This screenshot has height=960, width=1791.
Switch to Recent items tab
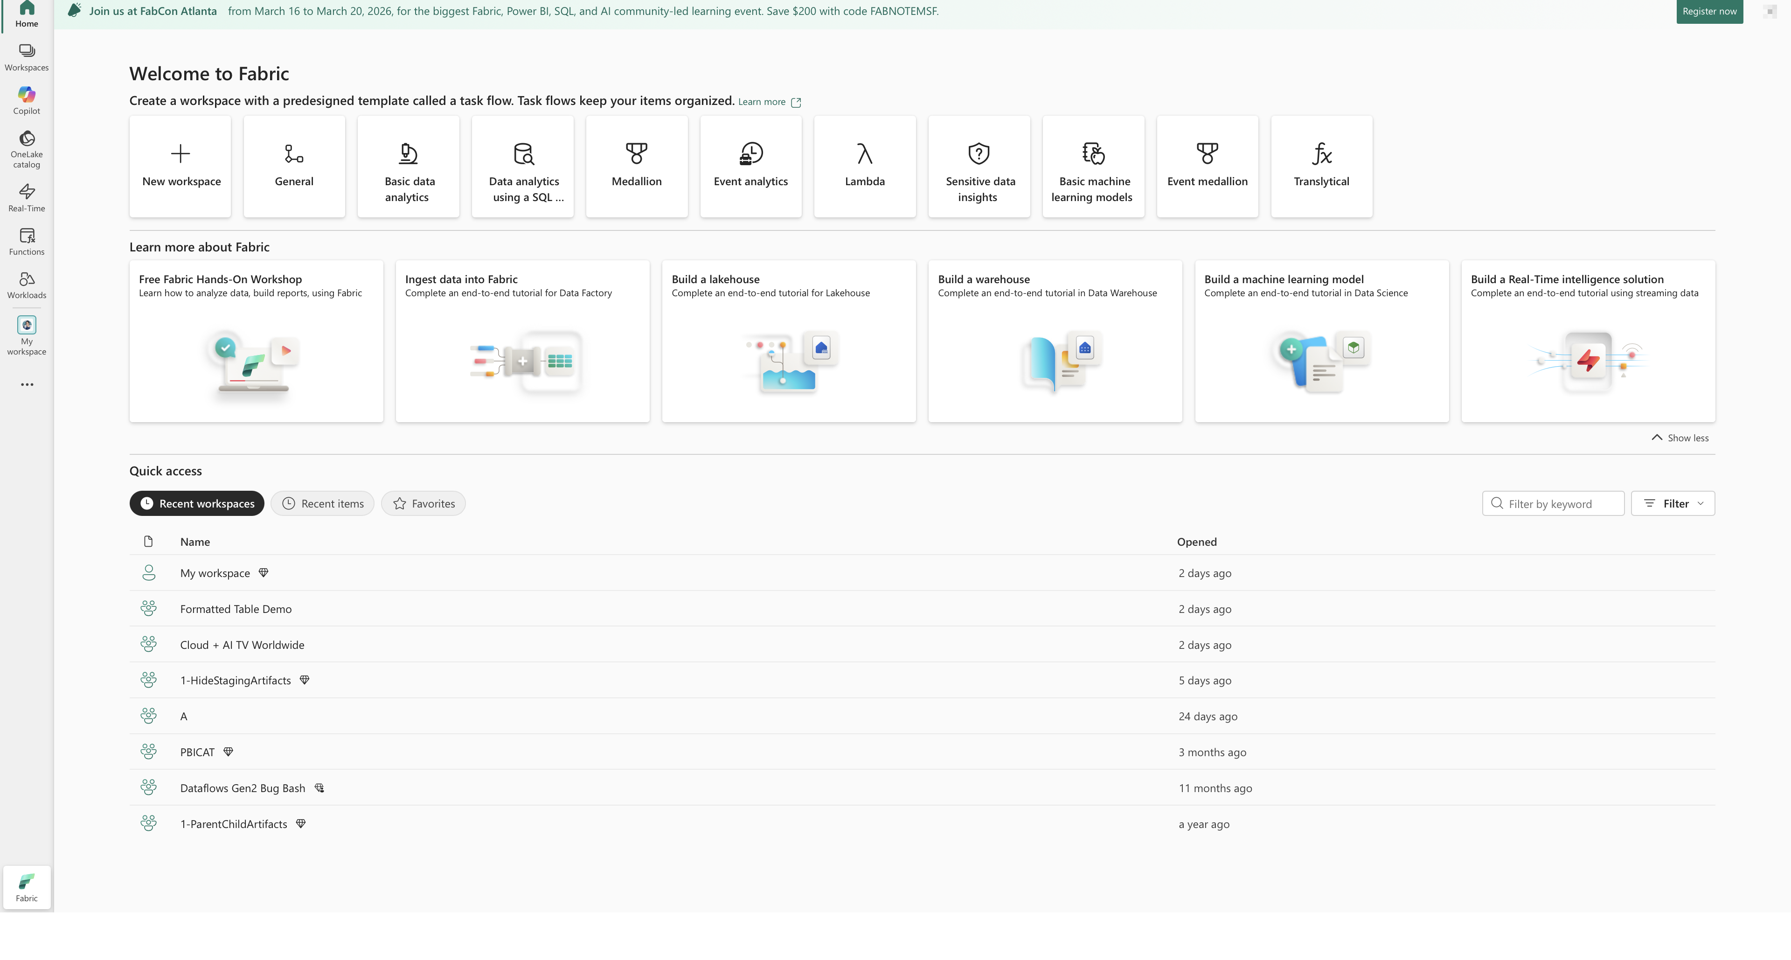pos(323,503)
